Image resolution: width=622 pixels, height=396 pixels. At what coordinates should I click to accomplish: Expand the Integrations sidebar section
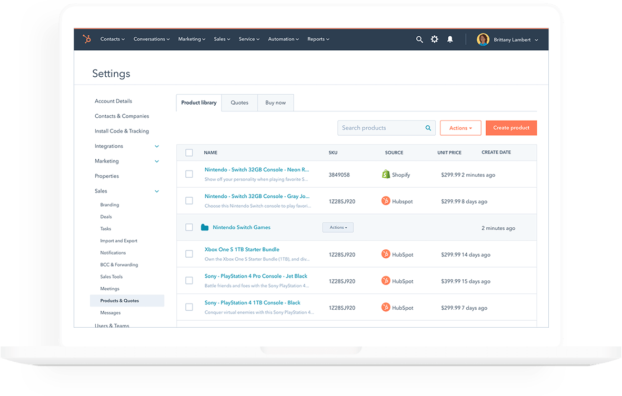tap(157, 146)
